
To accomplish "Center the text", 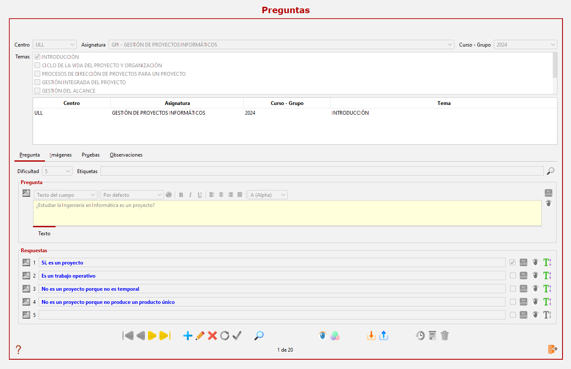I will point(221,195).
